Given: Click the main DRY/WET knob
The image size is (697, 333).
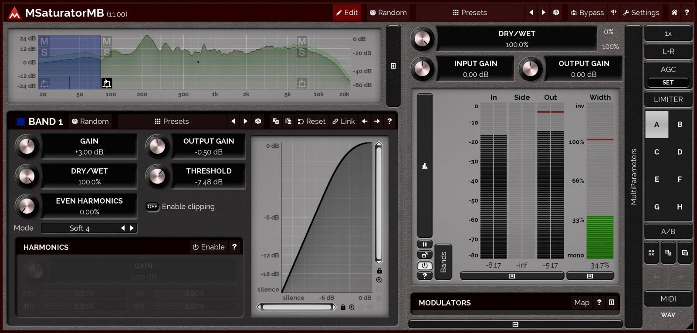Looking at the screenshot, I should pos(423,39).
